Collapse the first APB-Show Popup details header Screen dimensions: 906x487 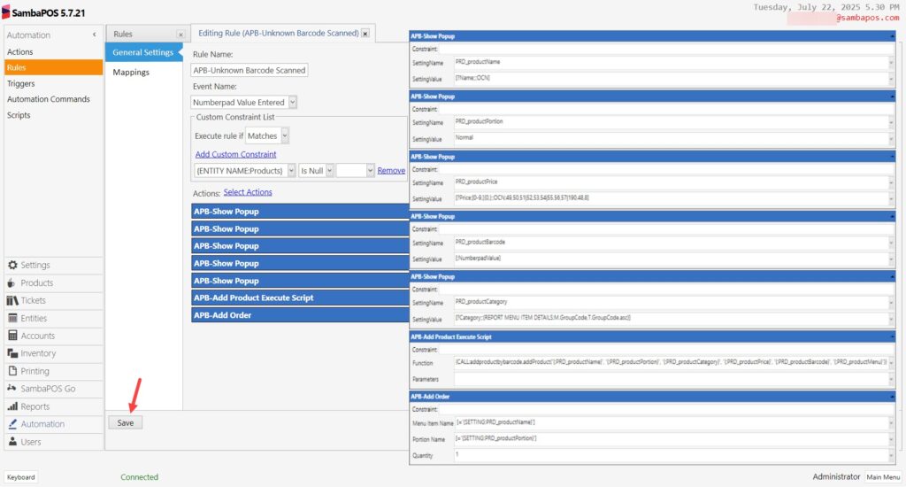pos(892,36)
